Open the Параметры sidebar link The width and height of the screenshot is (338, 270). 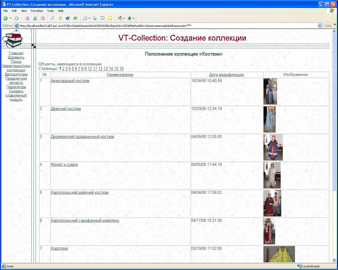[16, 87]
